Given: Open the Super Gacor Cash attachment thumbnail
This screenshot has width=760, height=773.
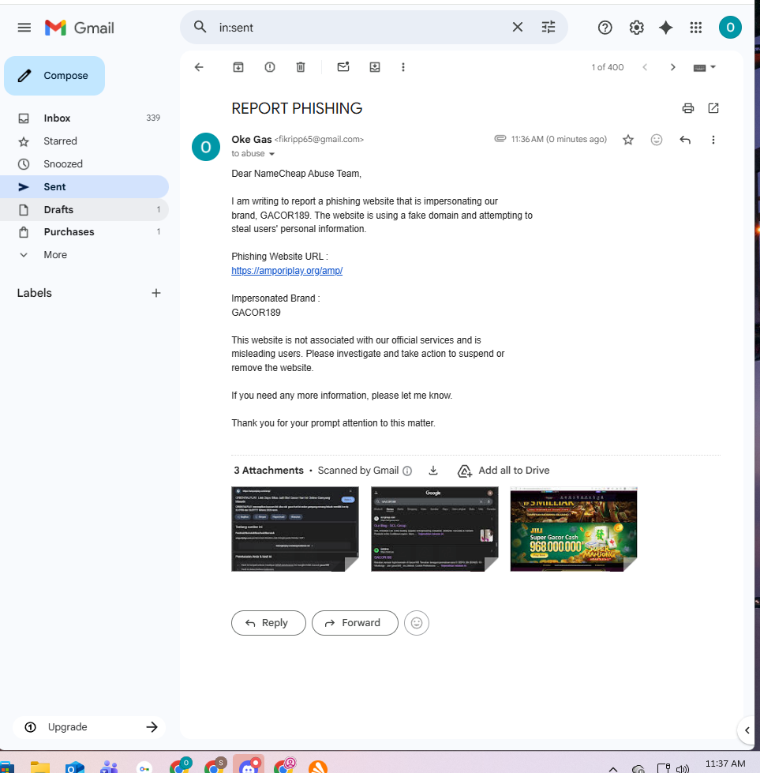Looking at the screenshot, I should click(574, 529).
